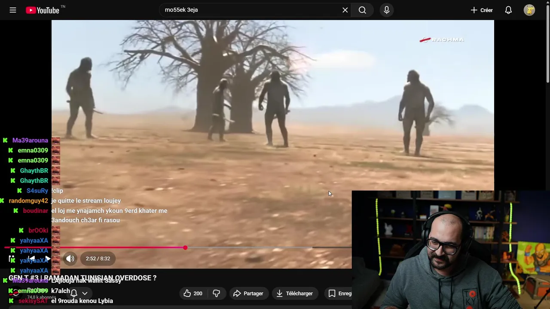550x309 pixels.
Task: Click the 2:52 / 8:32 time display
Action: pos(98,258)
